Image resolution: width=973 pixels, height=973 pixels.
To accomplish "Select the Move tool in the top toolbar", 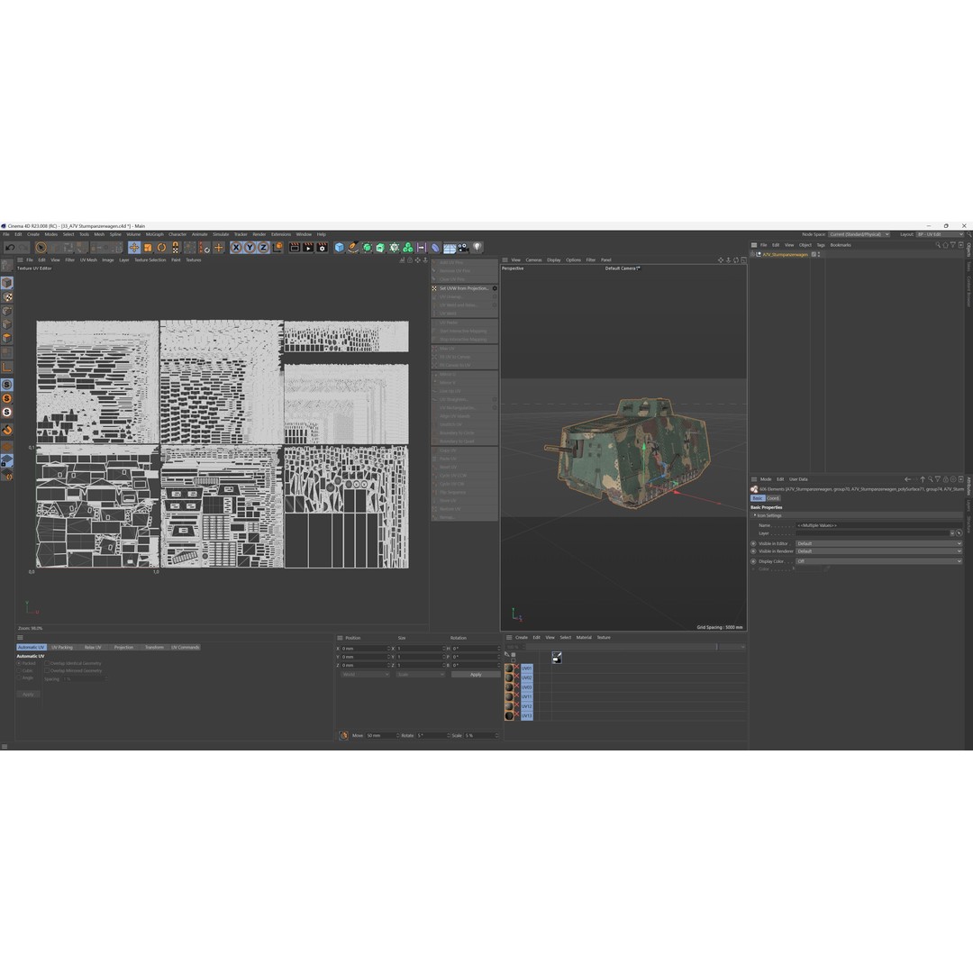I will click(x=134, y=248).
